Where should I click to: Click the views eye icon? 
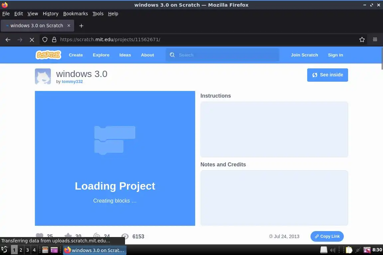click(x=125, y=236)
